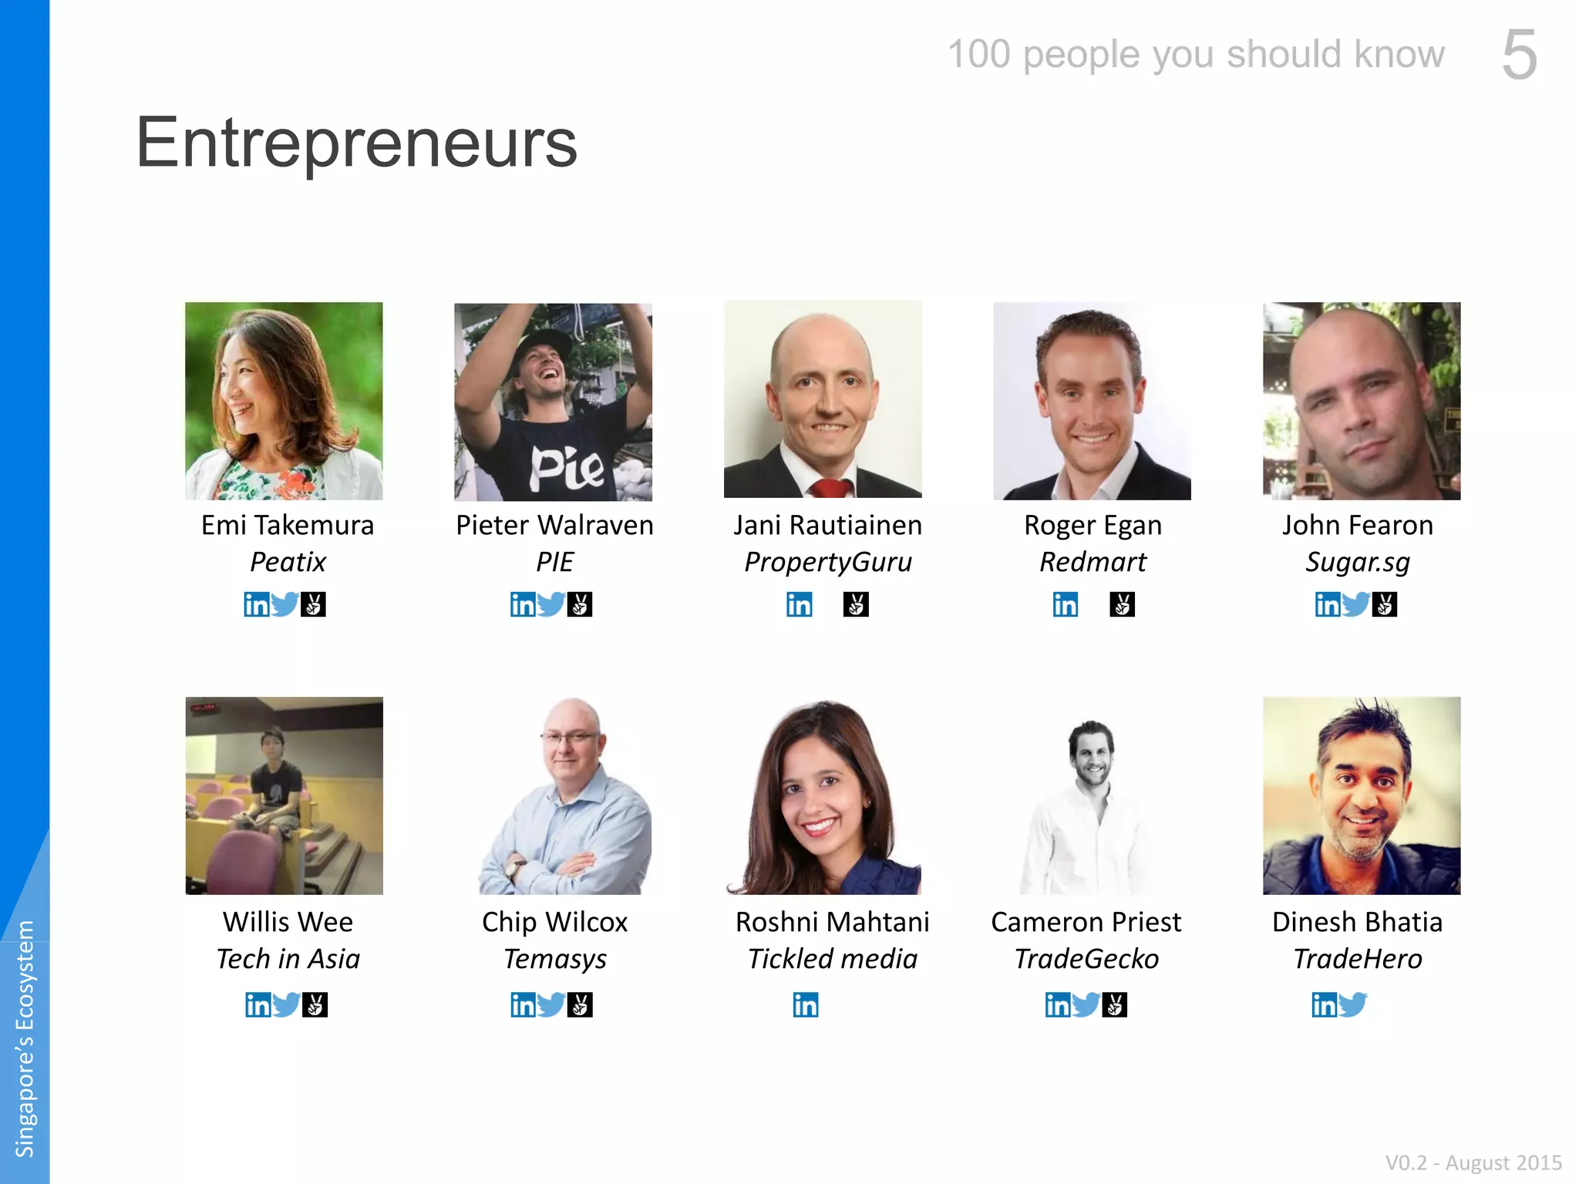Viewport: 1579px width, 1184px height.
Task: Select the Entrepreneurs slide title
Action: click(356, 143)
